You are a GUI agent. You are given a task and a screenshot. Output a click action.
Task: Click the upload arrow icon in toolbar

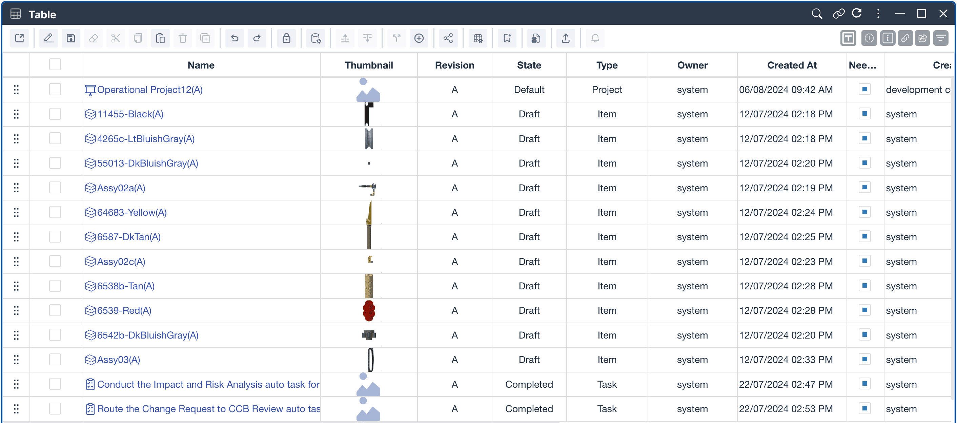pos(566,38)
